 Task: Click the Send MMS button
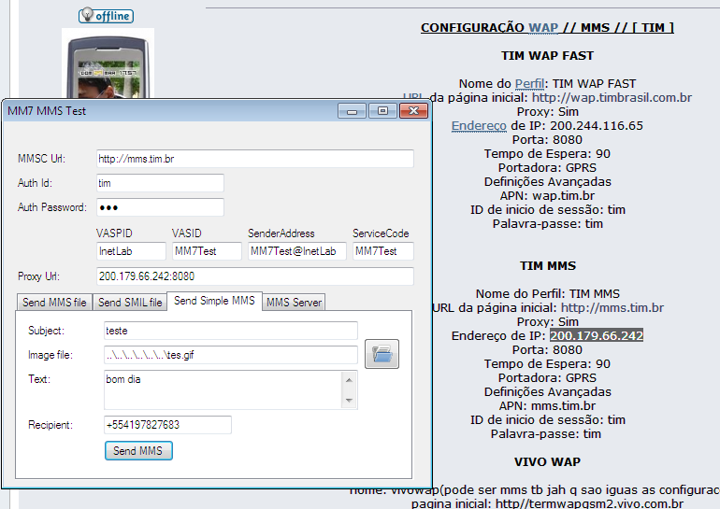click(138, 451)
